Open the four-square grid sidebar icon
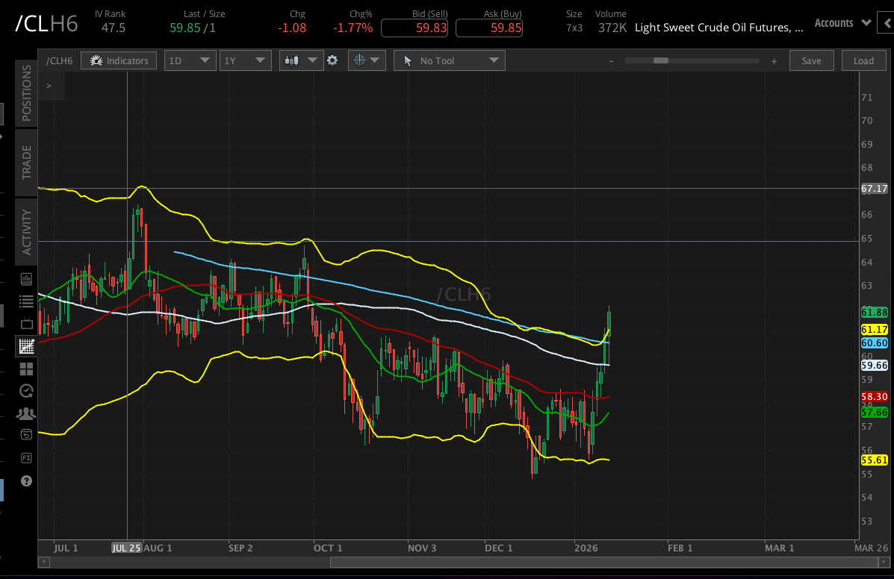 (x=26, y=369)
